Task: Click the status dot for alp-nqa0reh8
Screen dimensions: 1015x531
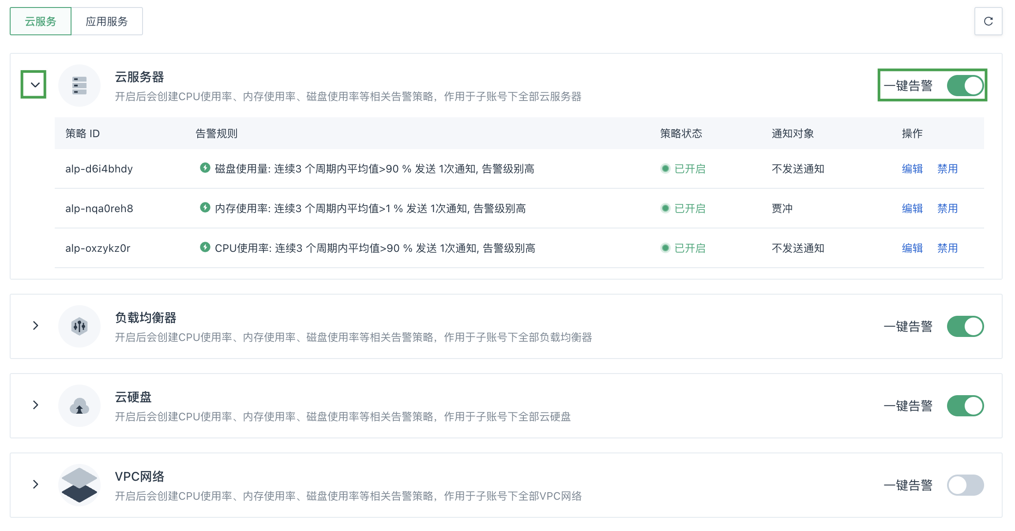Action: [x=665, y=208]
